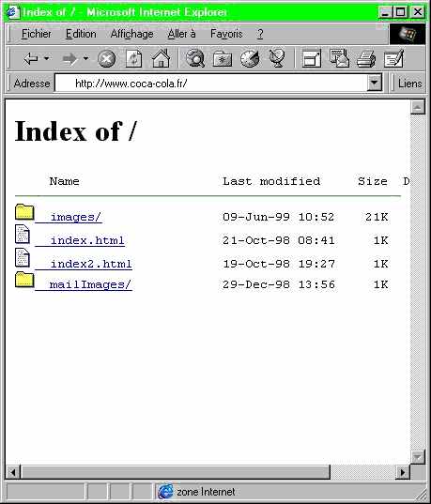Click the horizontal scrollbar right arrow
The height and width of the screenshot is (504, 431).
403,472
